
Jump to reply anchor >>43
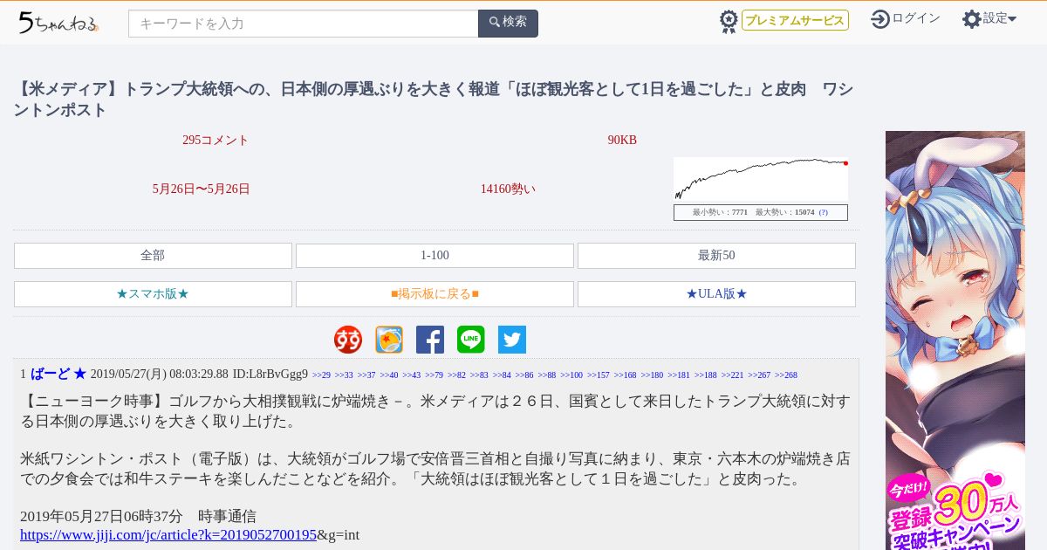412,375
